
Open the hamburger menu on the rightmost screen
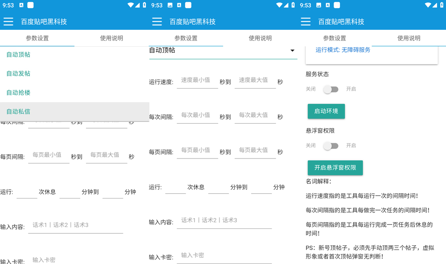coord(306,22)
